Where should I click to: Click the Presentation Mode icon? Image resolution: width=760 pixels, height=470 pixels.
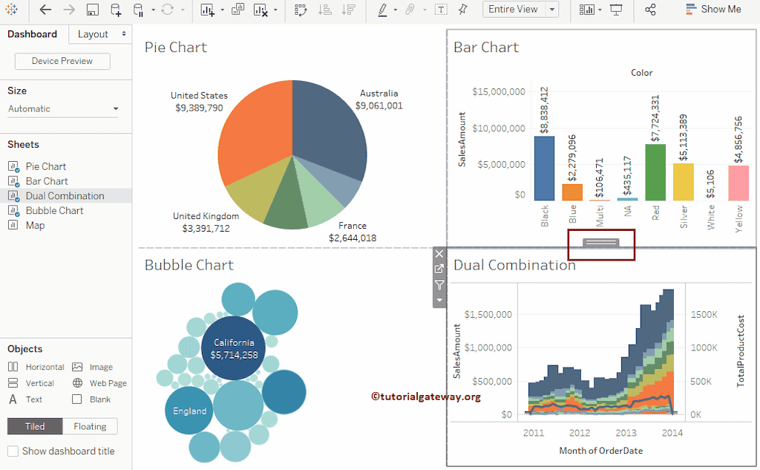tap(616, 10)
